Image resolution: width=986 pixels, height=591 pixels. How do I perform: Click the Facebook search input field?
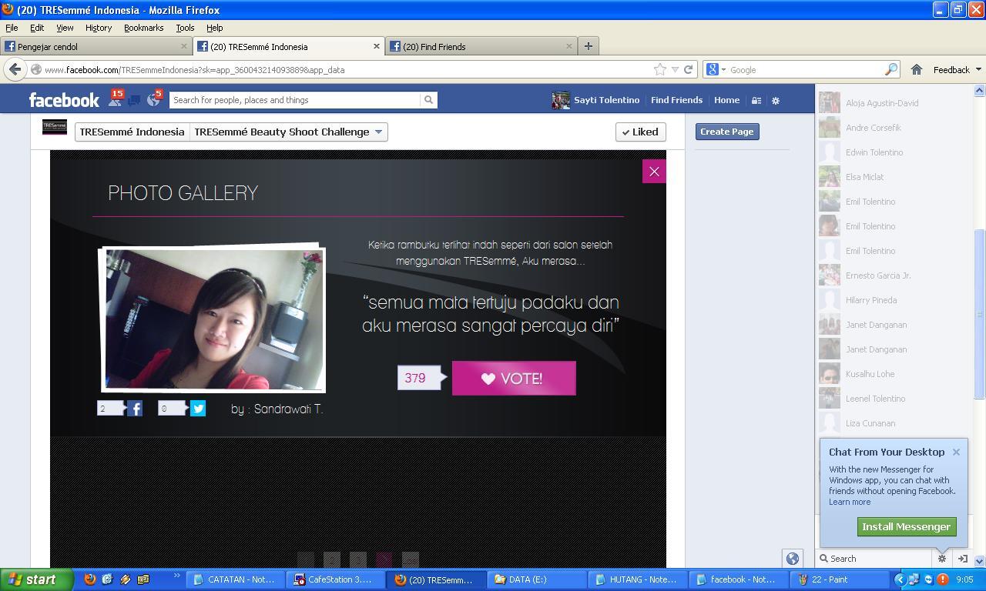[295, 100]
